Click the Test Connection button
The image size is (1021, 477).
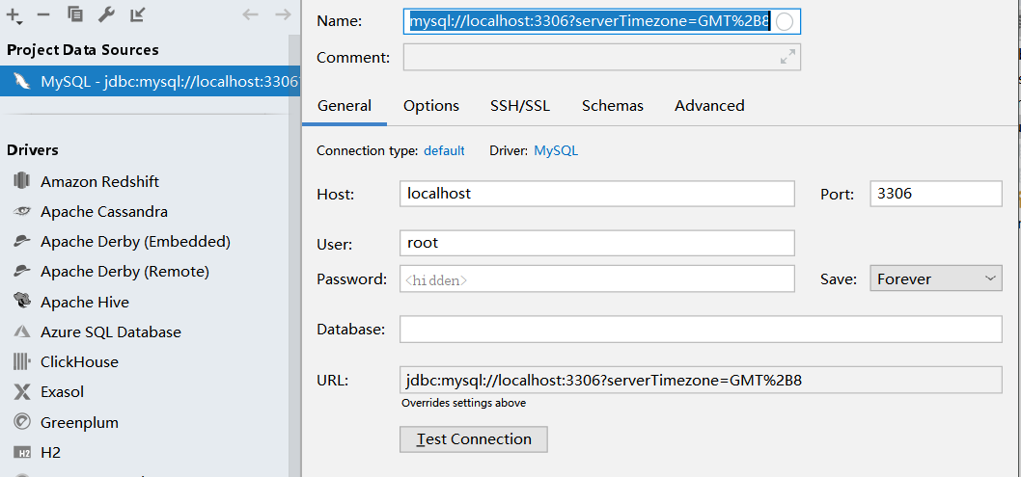click(x=474, y=439)
